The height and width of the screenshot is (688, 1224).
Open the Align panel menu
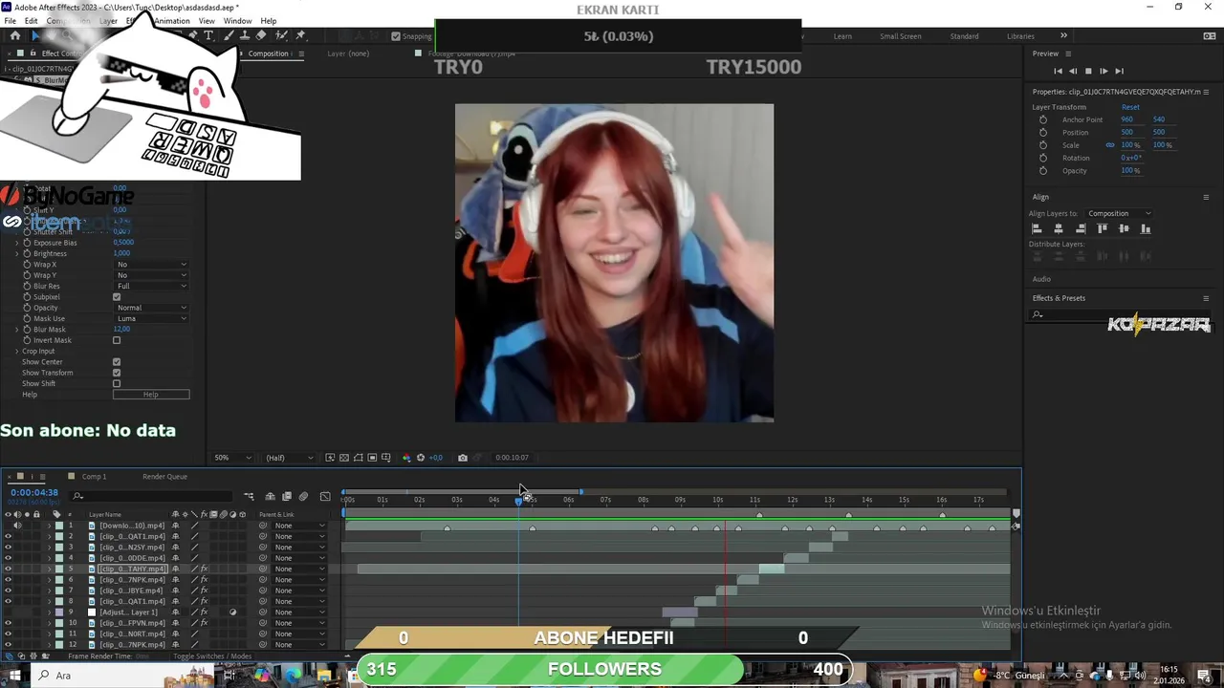[x=1206, y=197]
